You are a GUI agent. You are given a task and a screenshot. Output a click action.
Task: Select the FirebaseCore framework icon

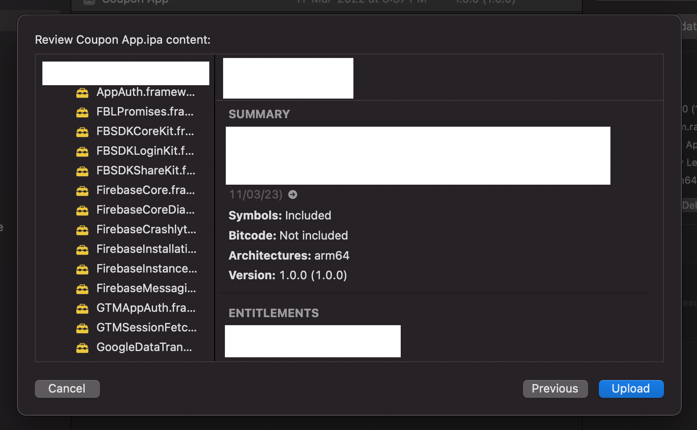(x=82, y=191)
